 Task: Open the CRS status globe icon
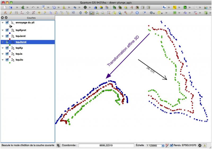200,145
